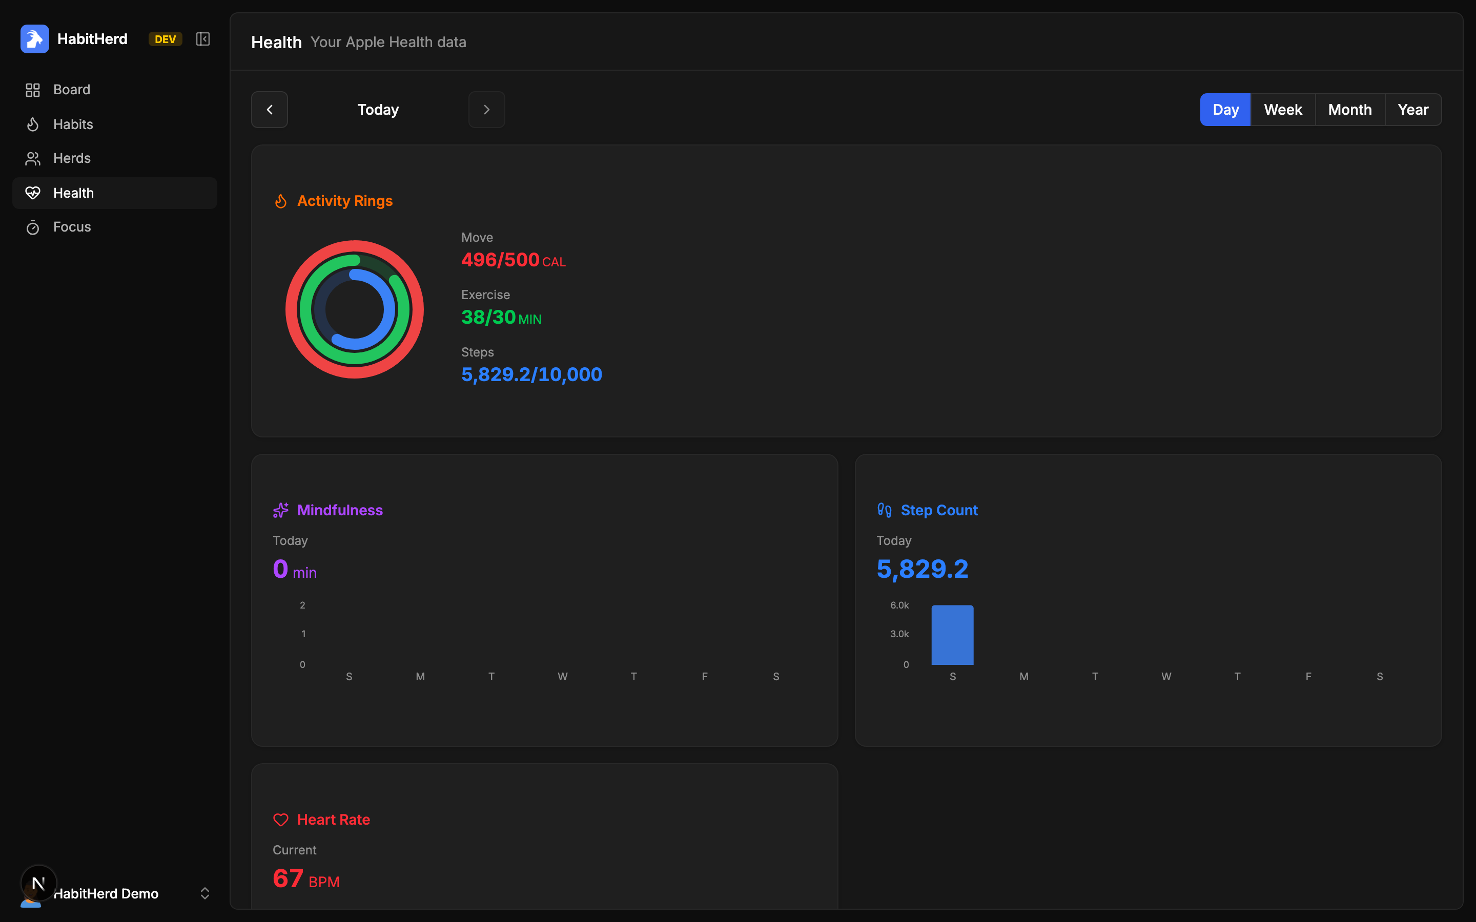This screenshot has width=1476, height=922.
Task: Click the Step Count footprints icon
Action: 885,510
